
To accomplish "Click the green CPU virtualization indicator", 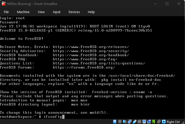I will pyautogui.click(x=154, y=122).
